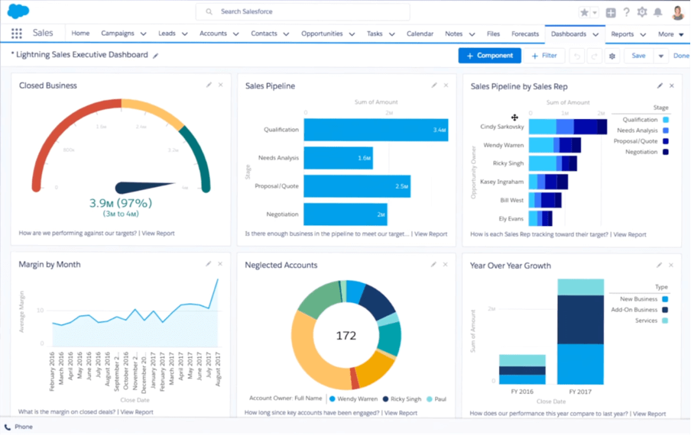This screenshot has width=691, height=435.
Task: Expand the Reports tab dropdown
Action: point(643,34)
